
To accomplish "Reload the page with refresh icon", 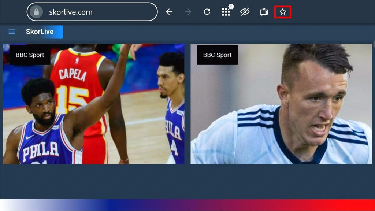I will [207, 12].
